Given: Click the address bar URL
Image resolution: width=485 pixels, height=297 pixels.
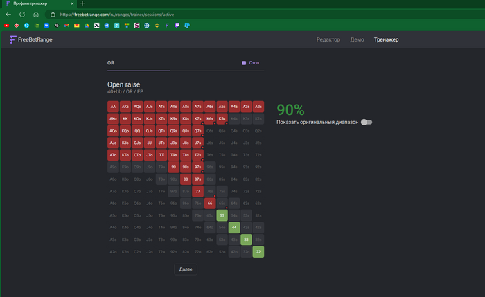Looking at the screenshot, I should click(x=117, y=15).
